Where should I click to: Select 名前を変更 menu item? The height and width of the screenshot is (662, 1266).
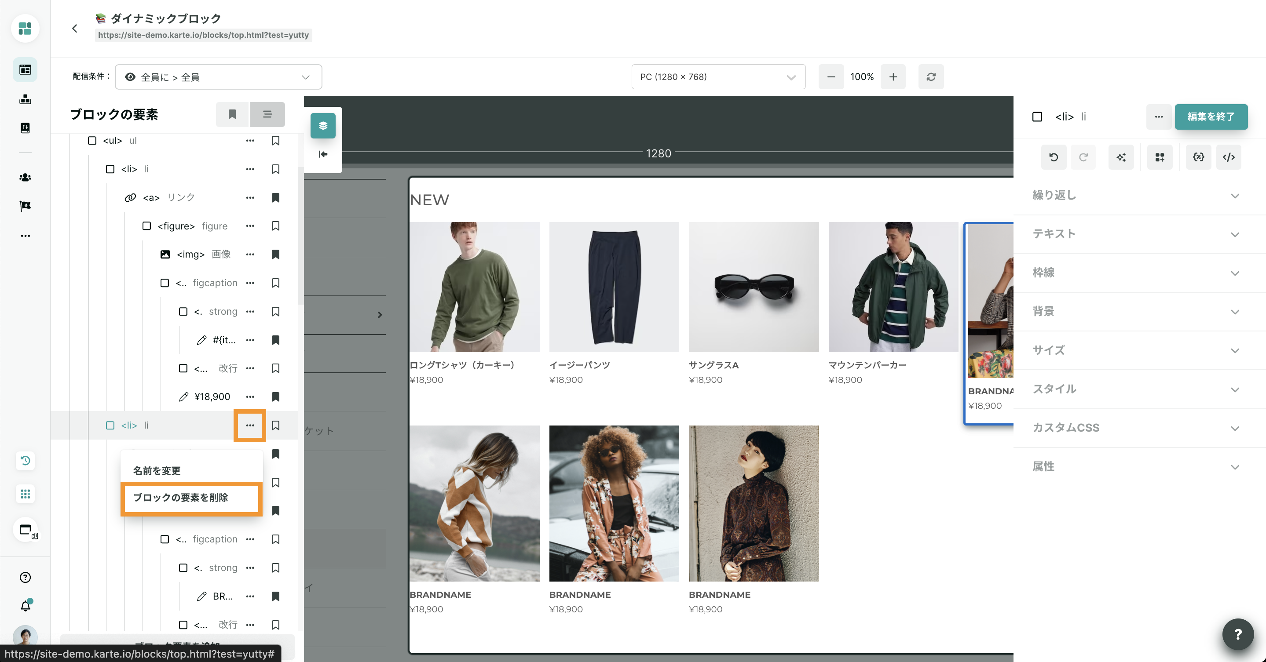157,470
